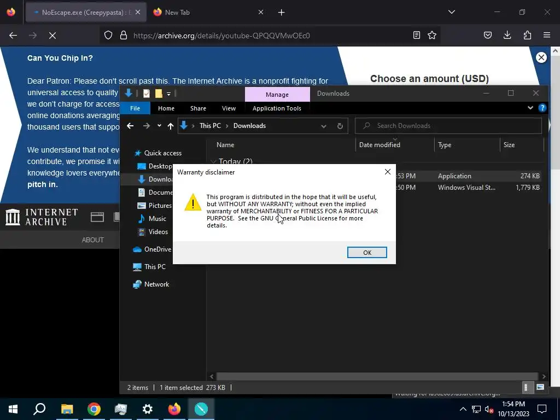
Task: Select Quick access in navigation pane
Action: [162, 153]
